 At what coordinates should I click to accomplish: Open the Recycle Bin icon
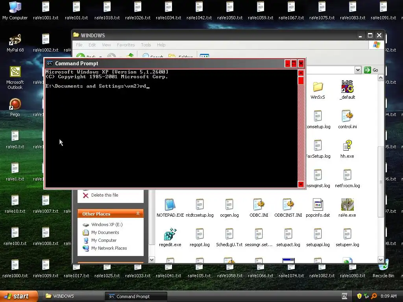[383, 269]
